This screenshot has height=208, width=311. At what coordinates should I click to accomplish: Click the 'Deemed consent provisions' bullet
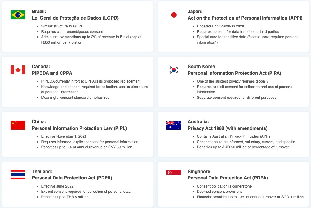[220, 192]
